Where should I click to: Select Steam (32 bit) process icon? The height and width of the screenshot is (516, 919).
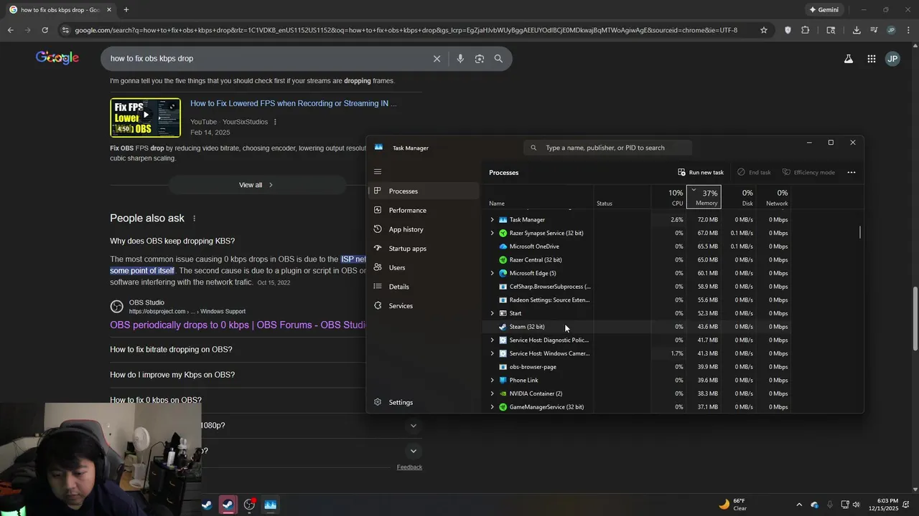tap(503, 327)
